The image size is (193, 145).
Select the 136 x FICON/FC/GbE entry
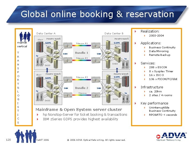[163, 79]
